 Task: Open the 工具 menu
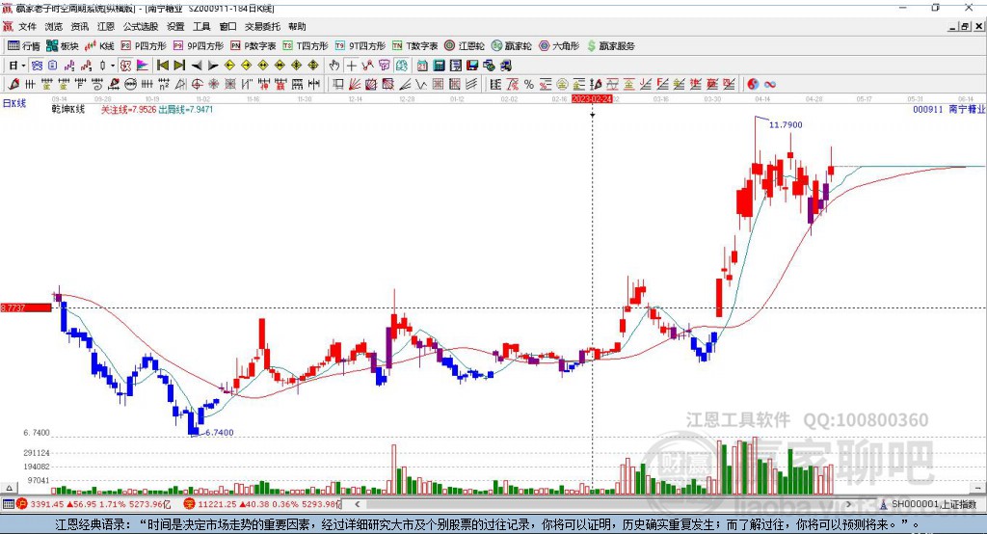click(x=201, y=26)
